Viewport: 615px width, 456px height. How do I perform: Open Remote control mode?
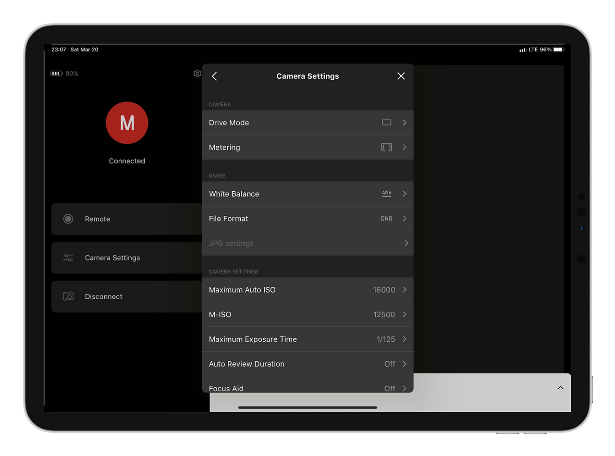tap(127, 219)
